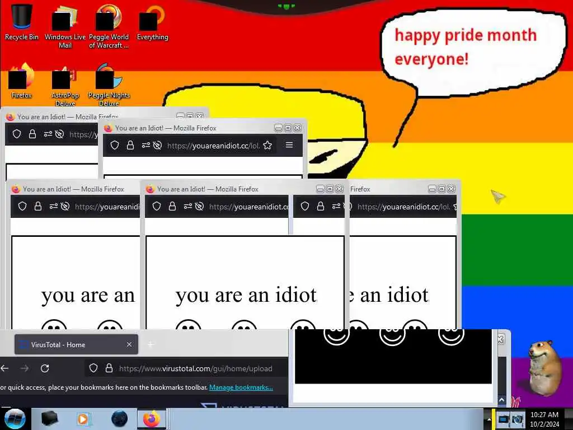Switch to Firefox via the taskbar button

pos(152,419)
